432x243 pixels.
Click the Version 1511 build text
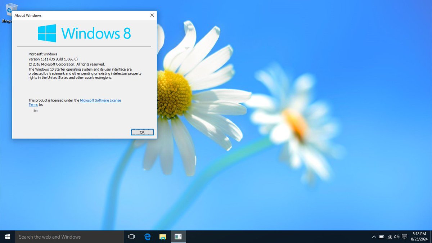tap(53, 59)
